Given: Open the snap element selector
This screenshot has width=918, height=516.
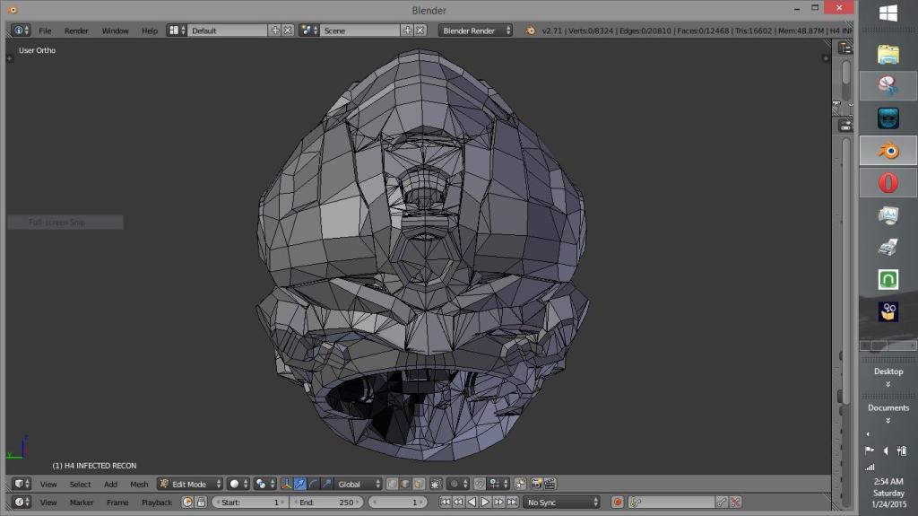Looking at the screenshot, I should (x=498, y=484).
